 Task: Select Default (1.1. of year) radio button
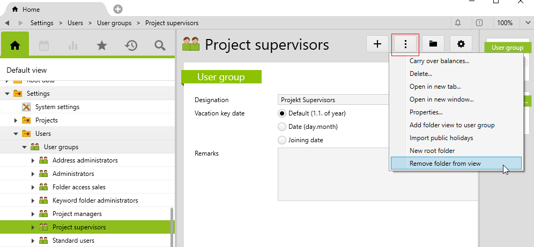282,113
